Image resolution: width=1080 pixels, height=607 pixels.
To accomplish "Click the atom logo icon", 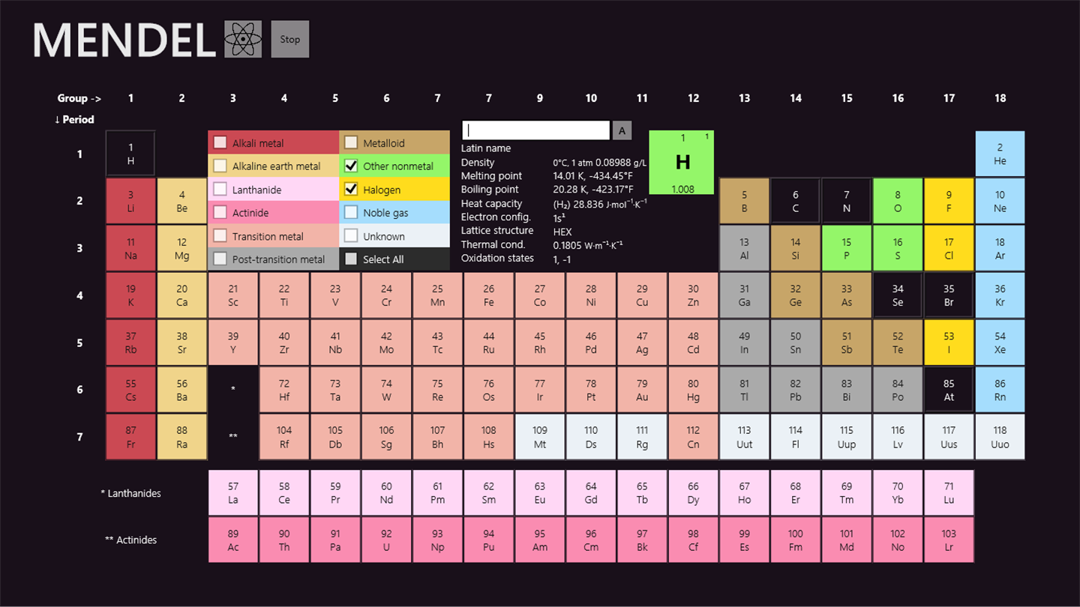I will [243, 39].
